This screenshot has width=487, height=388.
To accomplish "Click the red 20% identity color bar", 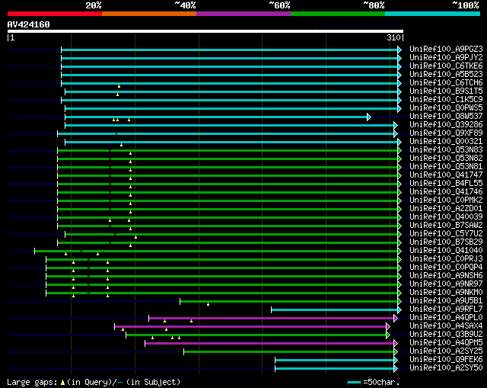I will (55, 14).
